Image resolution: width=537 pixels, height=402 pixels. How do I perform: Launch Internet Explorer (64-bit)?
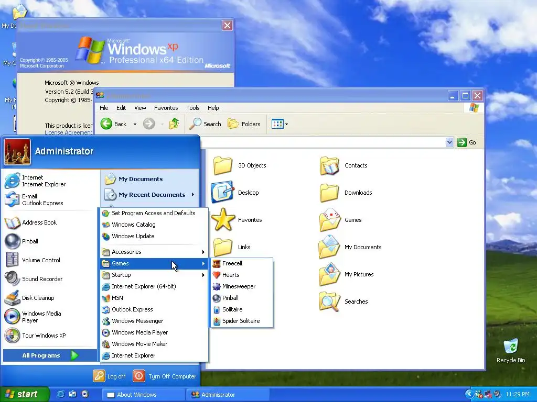154,286
